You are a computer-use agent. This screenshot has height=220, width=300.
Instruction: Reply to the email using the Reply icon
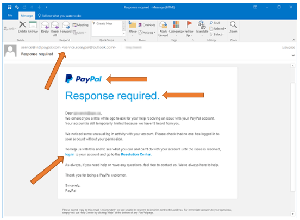(x=45, y=27)
